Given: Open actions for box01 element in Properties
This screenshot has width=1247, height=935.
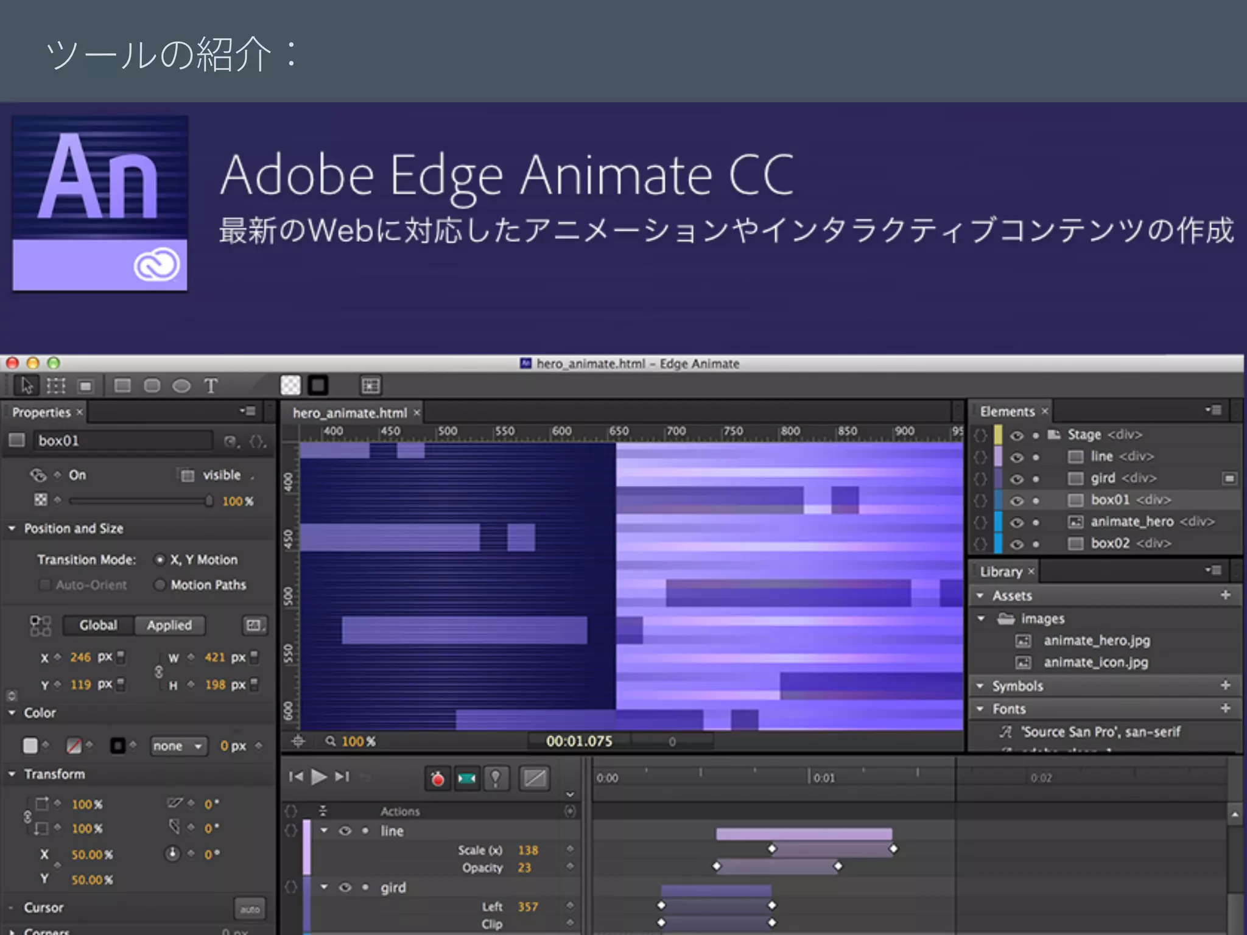Looking at the screenshot, I should (x=258, y=441).
